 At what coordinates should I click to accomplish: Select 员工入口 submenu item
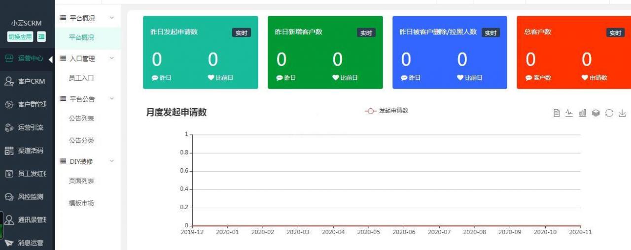81,78
